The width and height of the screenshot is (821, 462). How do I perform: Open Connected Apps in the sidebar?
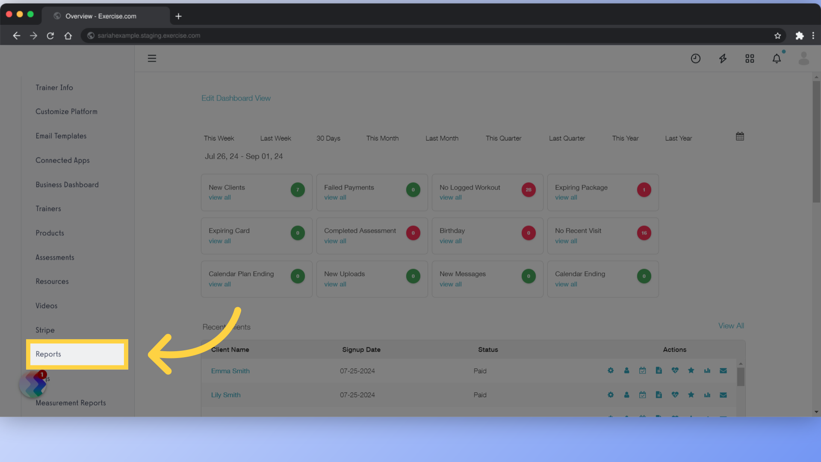(63, 160)
